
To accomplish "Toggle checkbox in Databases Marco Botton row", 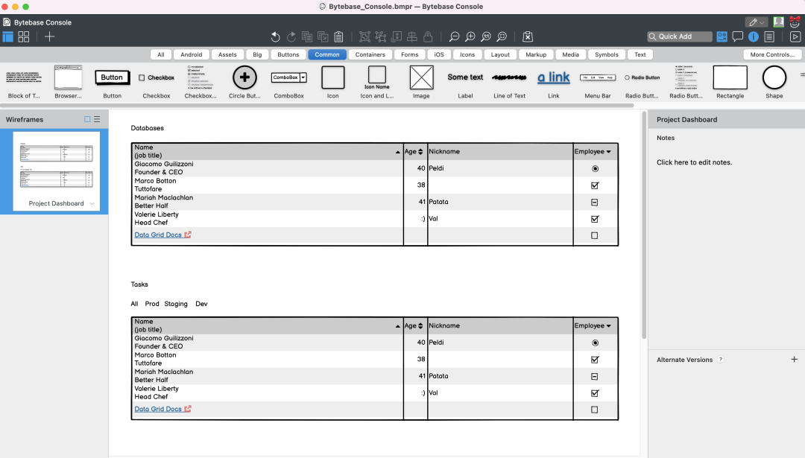I will [x=595, y=185].
